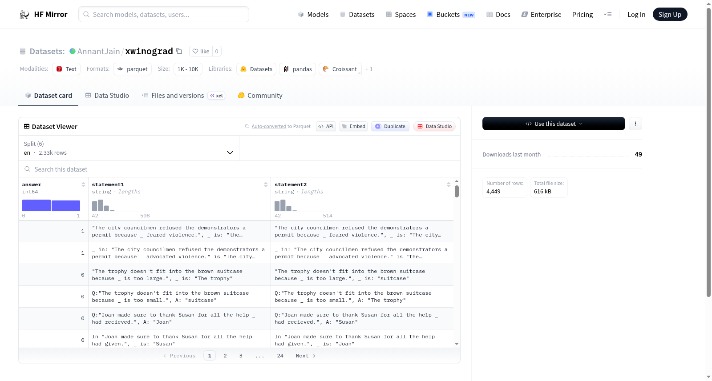712x381 pixels.
Task: Open the Models nav item
Action: pos(313,14)
